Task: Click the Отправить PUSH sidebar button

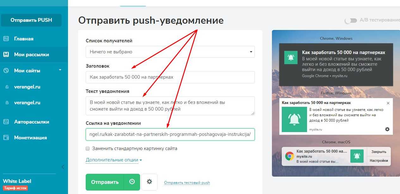Action: (31, 20)
